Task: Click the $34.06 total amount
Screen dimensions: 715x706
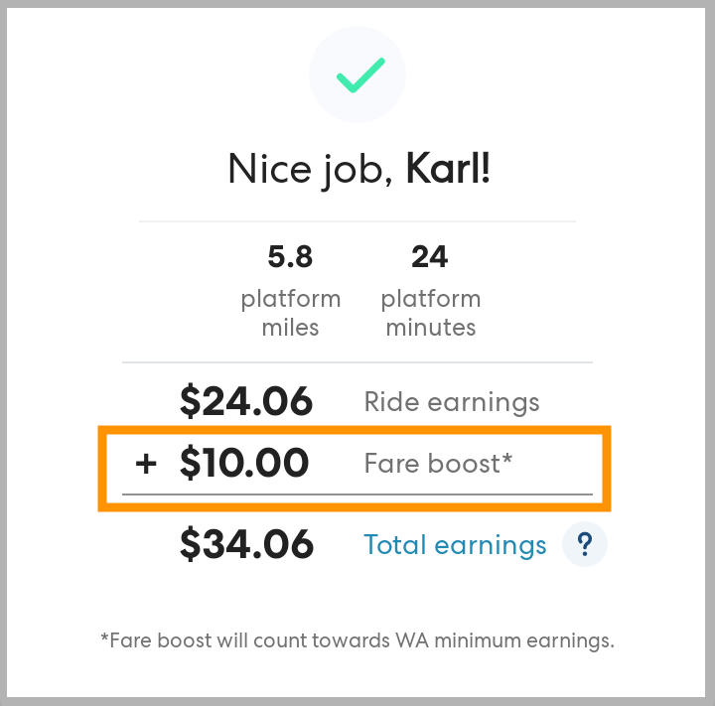Action: (x=246, y=544)
